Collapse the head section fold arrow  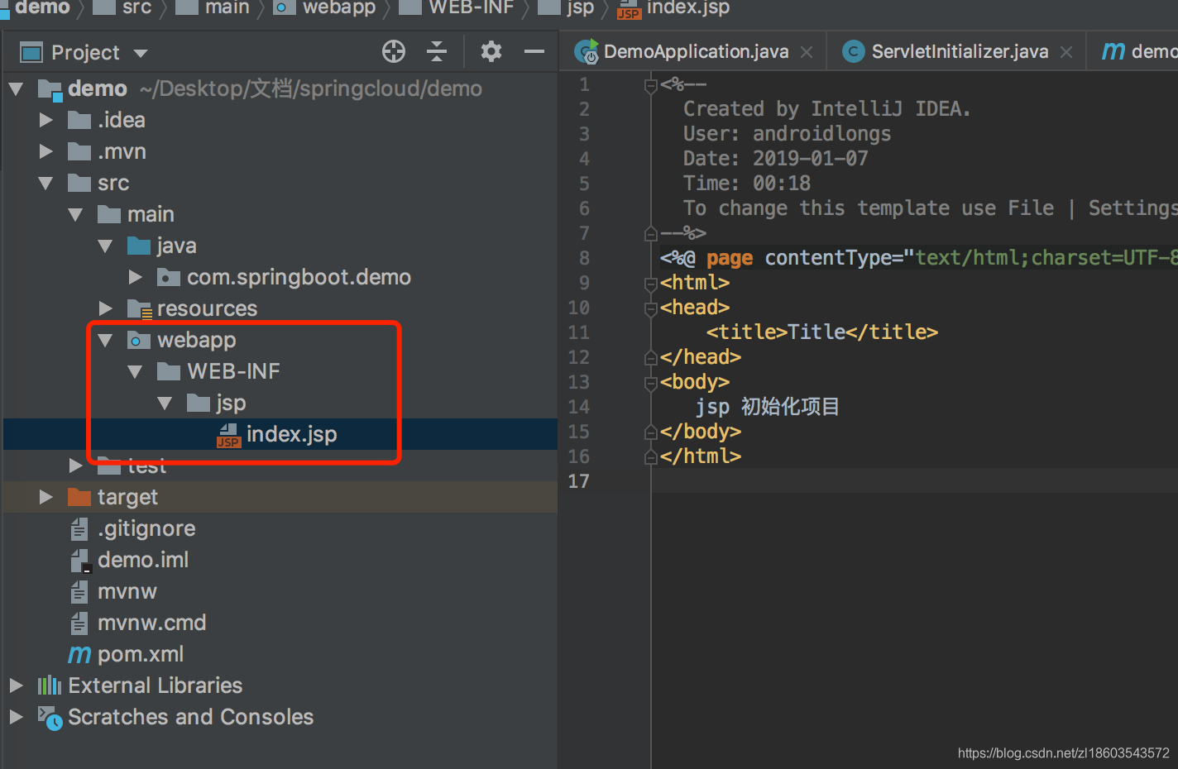[x=650, y=307]
